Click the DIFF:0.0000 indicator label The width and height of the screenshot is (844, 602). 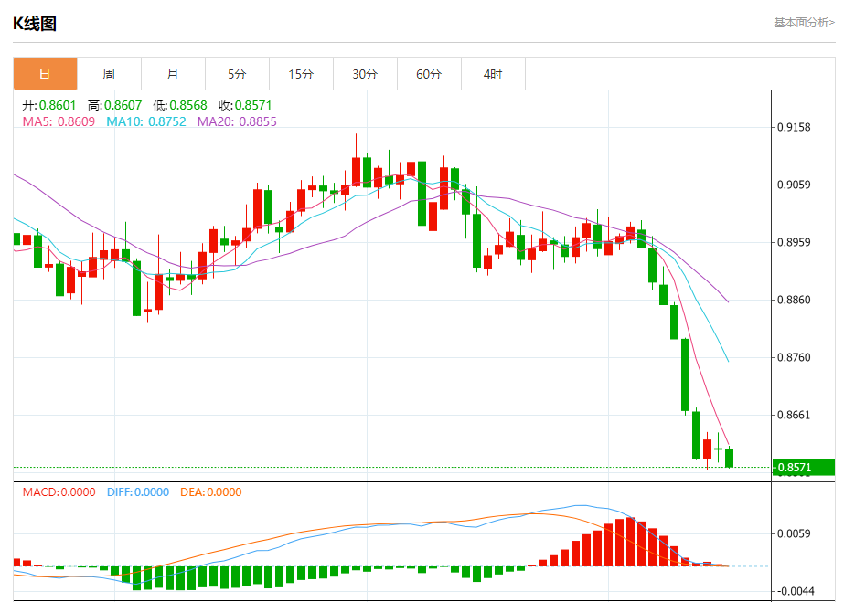[x=138, y=492]
